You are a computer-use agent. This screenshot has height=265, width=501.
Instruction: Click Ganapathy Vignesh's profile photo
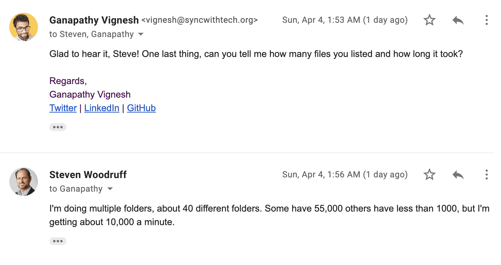24,27
